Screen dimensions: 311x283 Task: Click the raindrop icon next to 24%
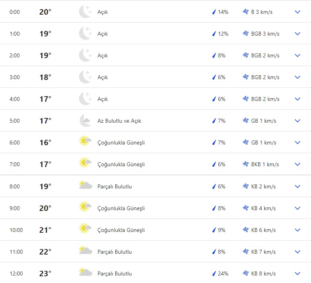tap(214, 274)
